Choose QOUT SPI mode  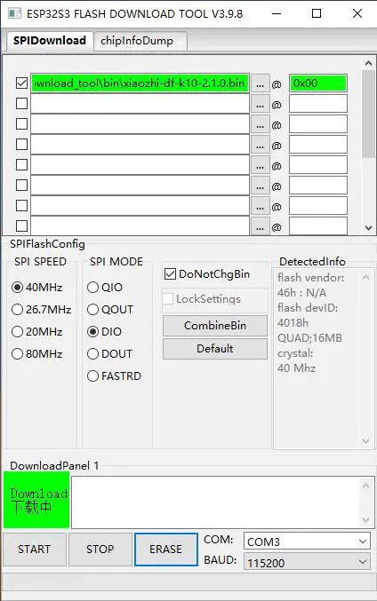[x=110, y=309]
